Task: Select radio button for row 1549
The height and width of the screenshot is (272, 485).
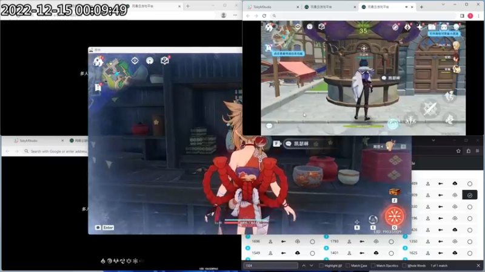Action: coord(312,253)
